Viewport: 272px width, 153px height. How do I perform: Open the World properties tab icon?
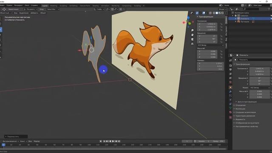pos(230,82)
